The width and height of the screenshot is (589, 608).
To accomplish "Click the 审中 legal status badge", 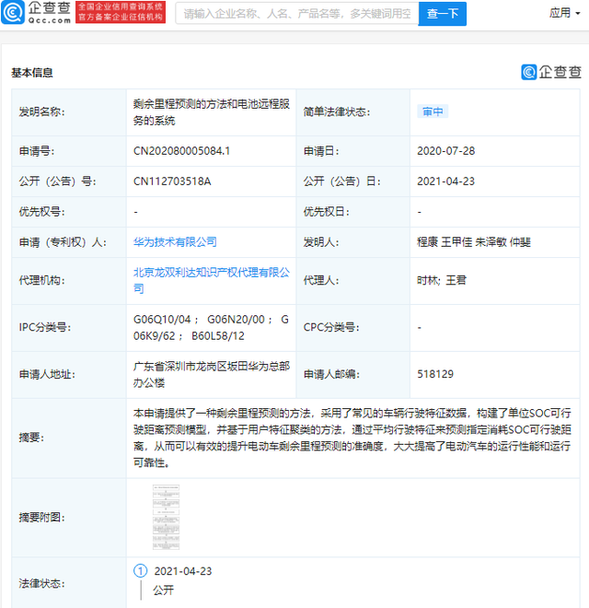I will pos(433,111).
